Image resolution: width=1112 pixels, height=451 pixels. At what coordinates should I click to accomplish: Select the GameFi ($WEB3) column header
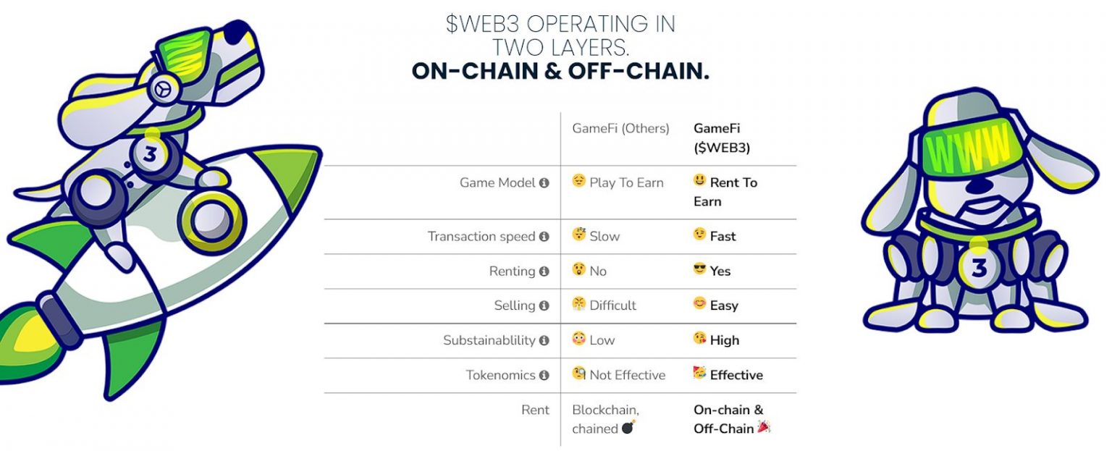(x=722, y=138)
